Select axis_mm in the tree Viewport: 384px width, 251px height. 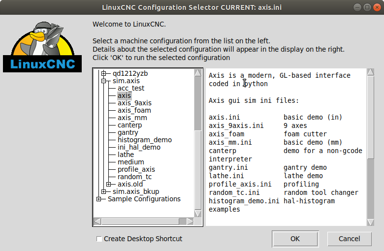[132, 118]
